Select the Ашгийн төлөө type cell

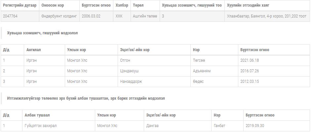(145, 16)
